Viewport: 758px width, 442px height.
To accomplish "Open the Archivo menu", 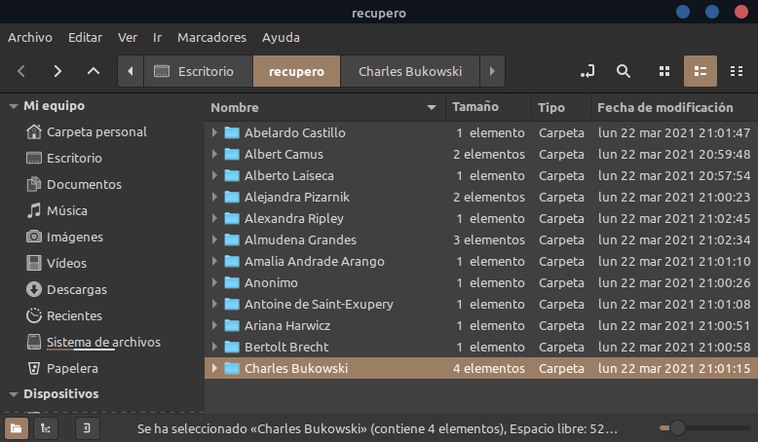I will 29,38.
